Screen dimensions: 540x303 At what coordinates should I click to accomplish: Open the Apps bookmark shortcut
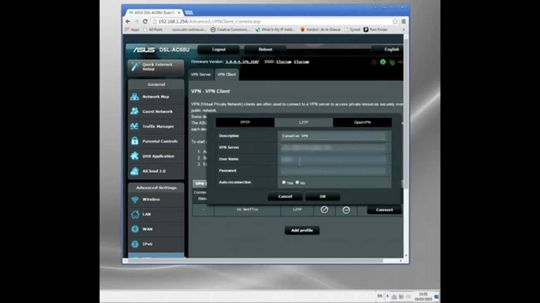tap(132, 29)
